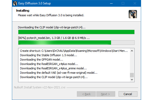Click the log scroll down arrow
153x100 pixels.
coord(132,80)
